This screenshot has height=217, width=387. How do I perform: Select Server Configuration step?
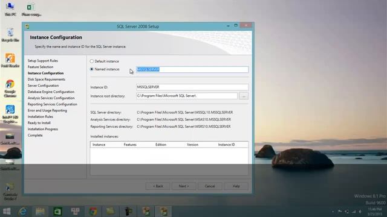coord(43,86)
